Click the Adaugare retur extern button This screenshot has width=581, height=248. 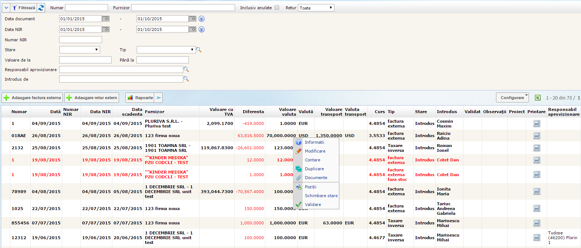point(92,98)
